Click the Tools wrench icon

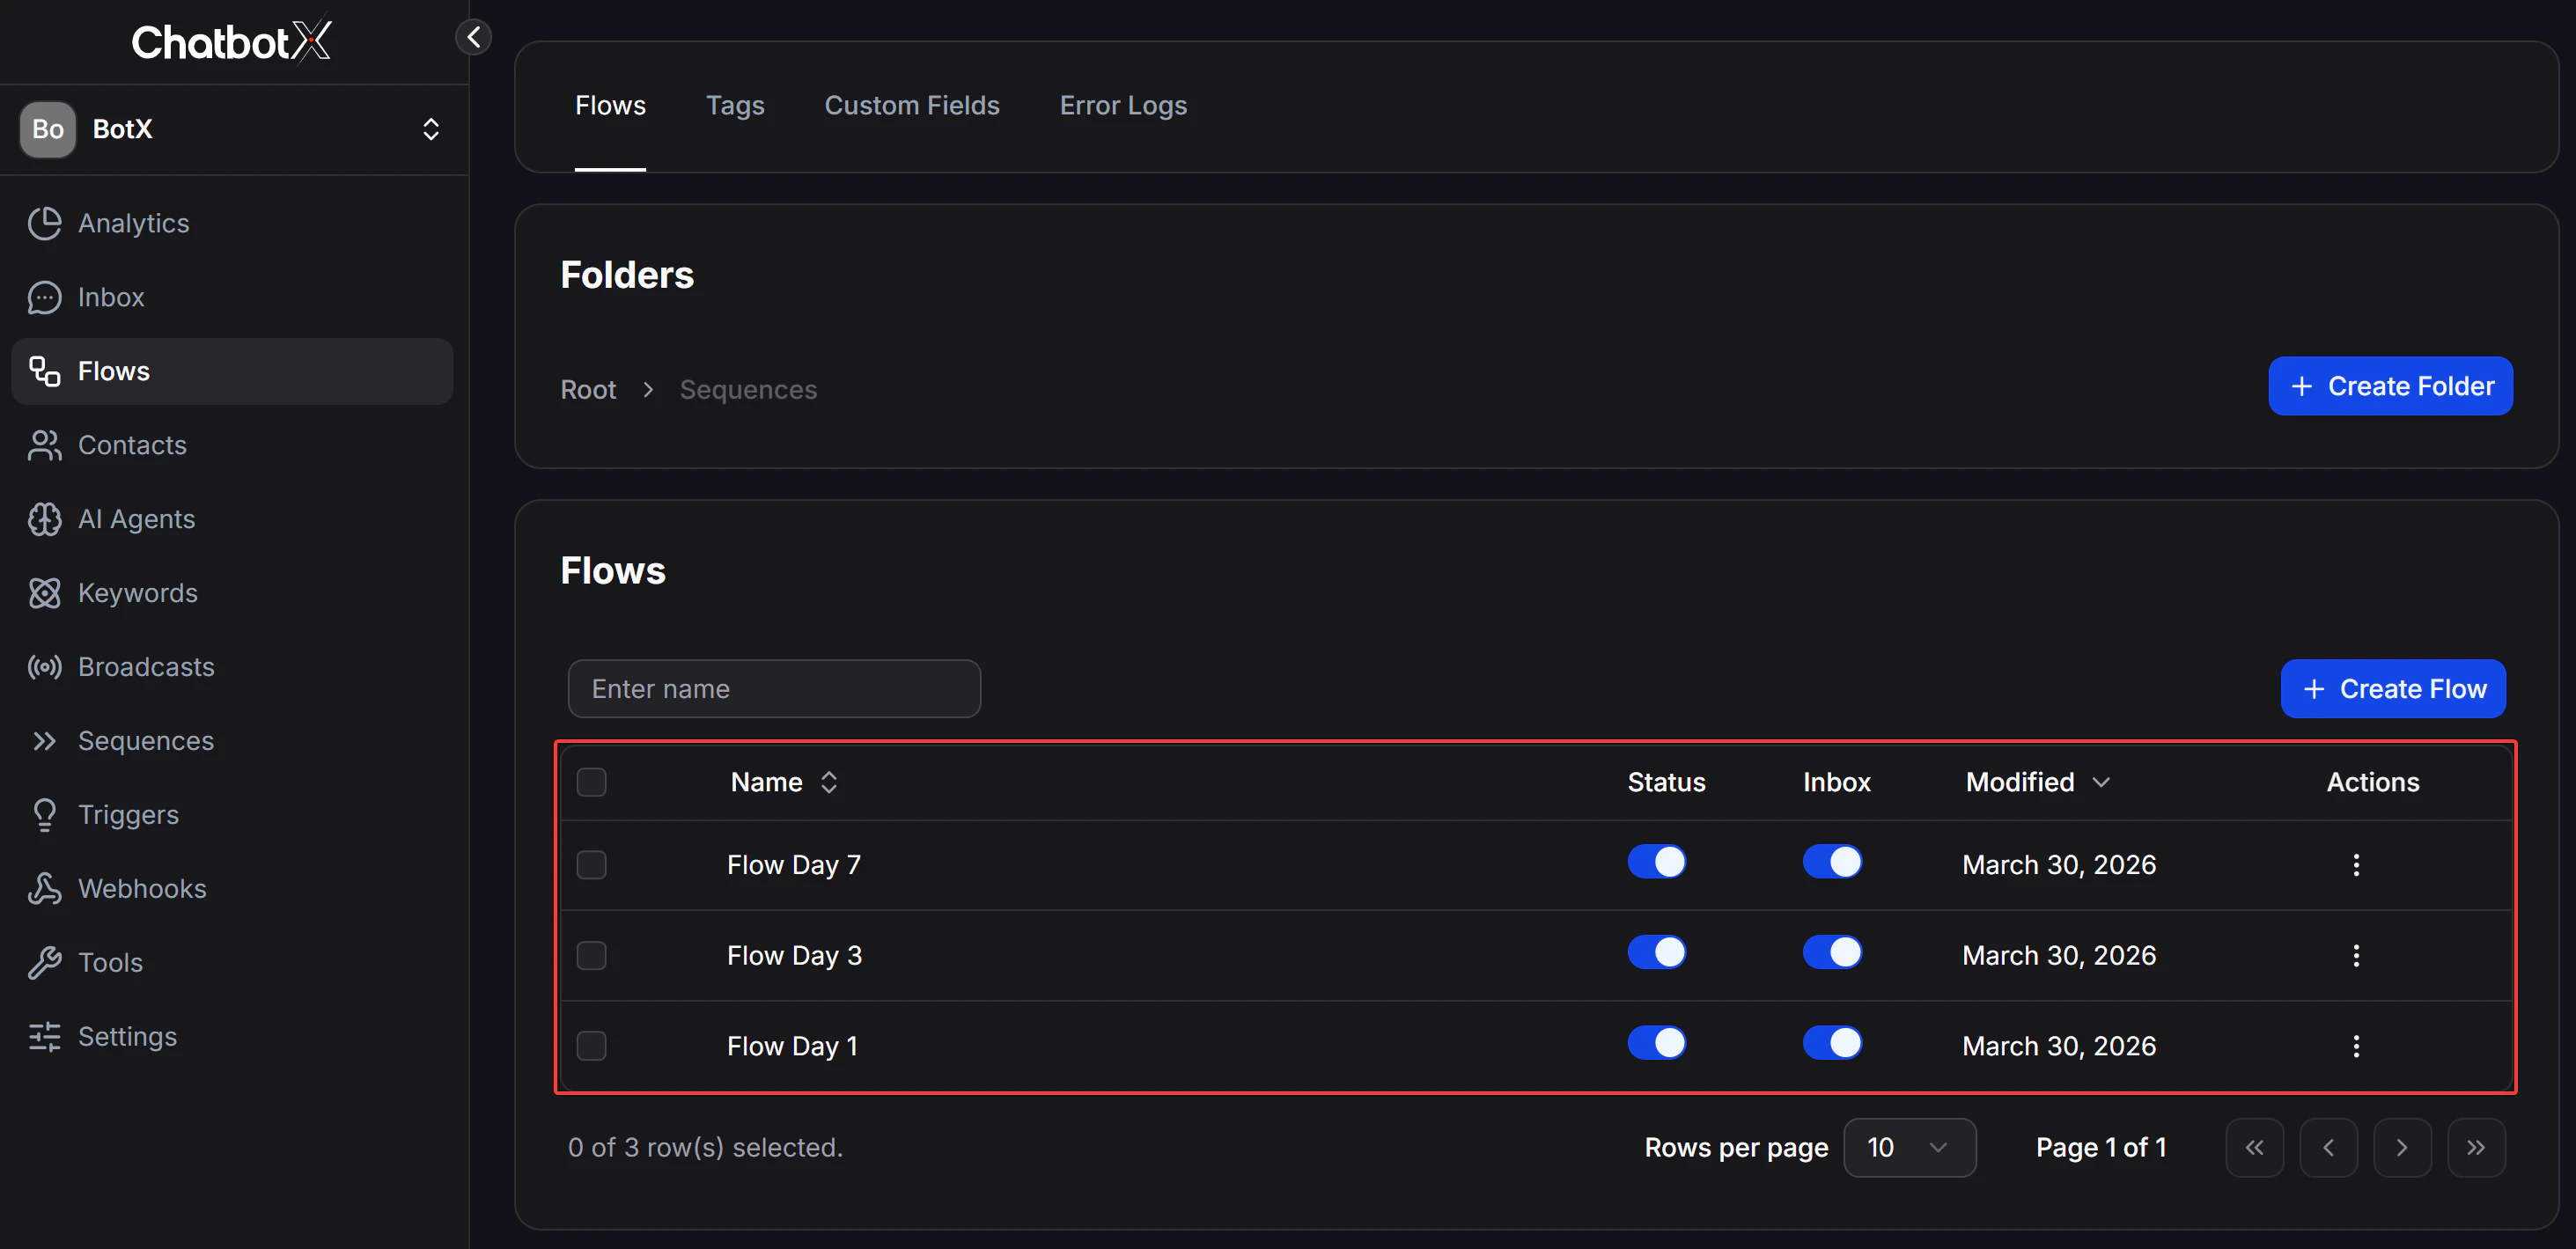pyautogui.click(x=44, y=963)
